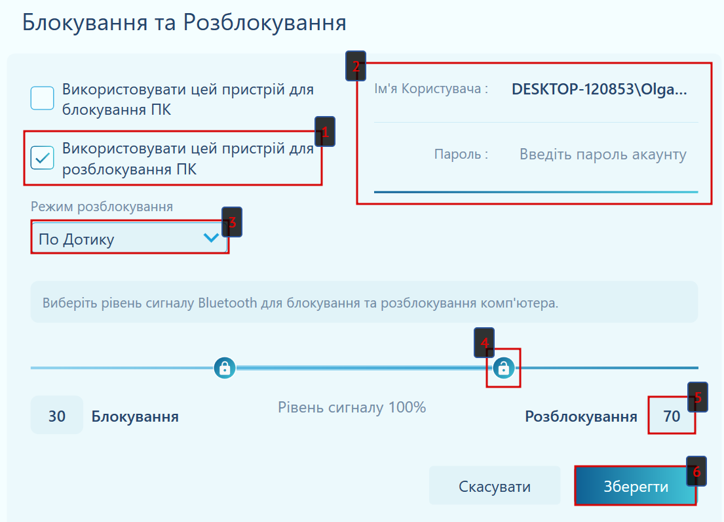724x522 pixels.
Task: Enable using this device for PC locking
Action: [x=43, y=98]
